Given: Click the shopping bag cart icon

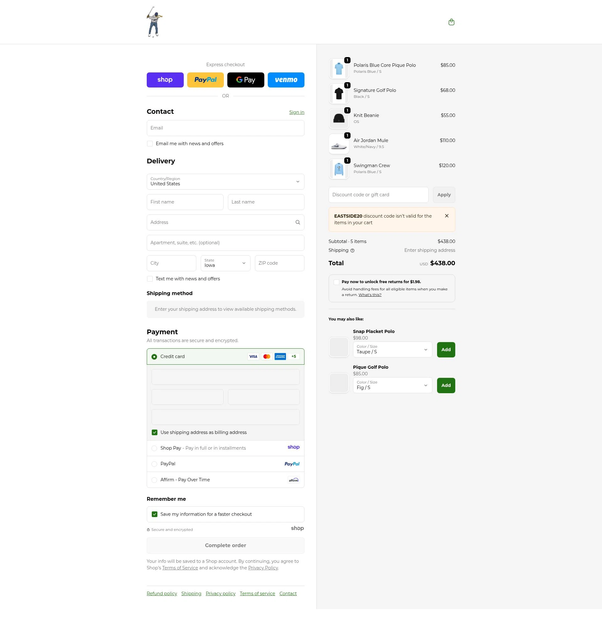Looking at the screenshot, I should [x=451, y=22].
